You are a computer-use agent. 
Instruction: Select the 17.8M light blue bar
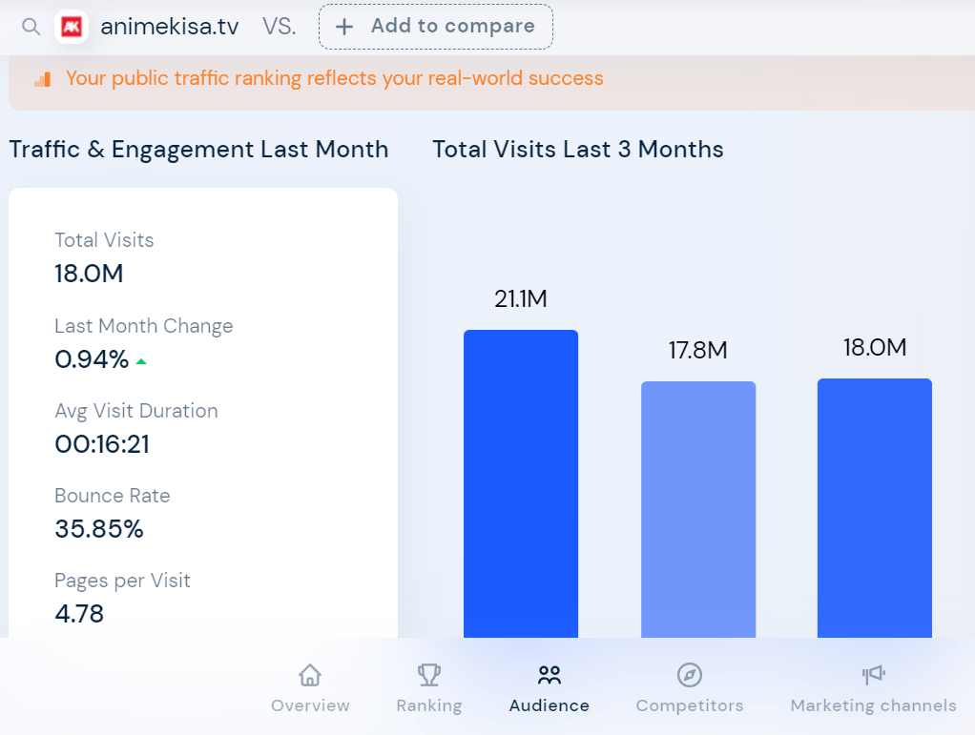coord(698,509)
